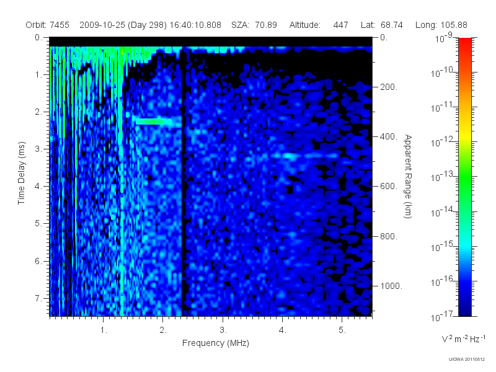Click the 'Apparent Range (km)' axis label
This screenshot has height=372, width=496.
(x=408, y=176)
